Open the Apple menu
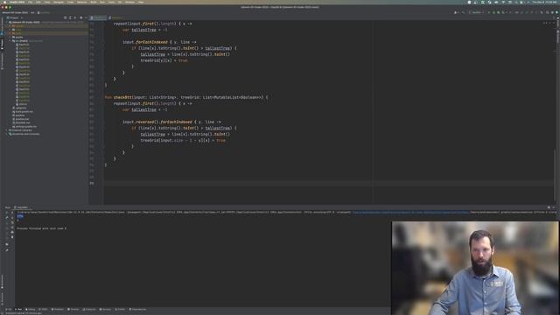Screen dimensions: 560x315 tap(4, 2)
